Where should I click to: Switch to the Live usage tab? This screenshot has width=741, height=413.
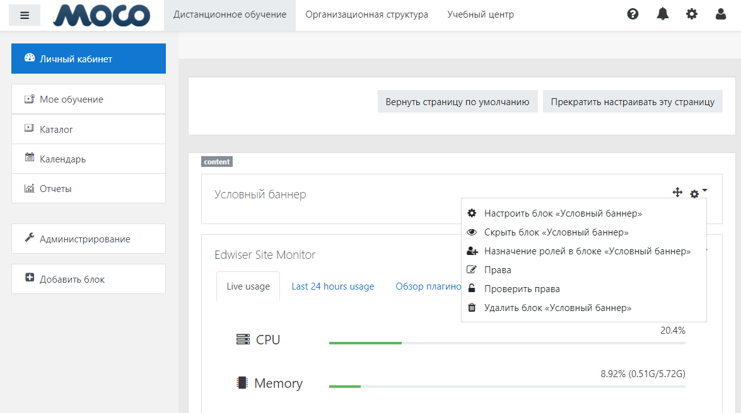[x=248, y=286]
